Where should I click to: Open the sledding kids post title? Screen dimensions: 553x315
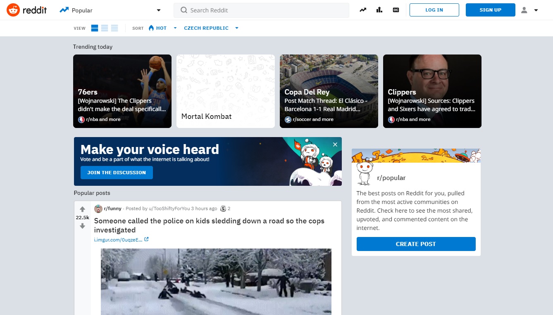209,225
